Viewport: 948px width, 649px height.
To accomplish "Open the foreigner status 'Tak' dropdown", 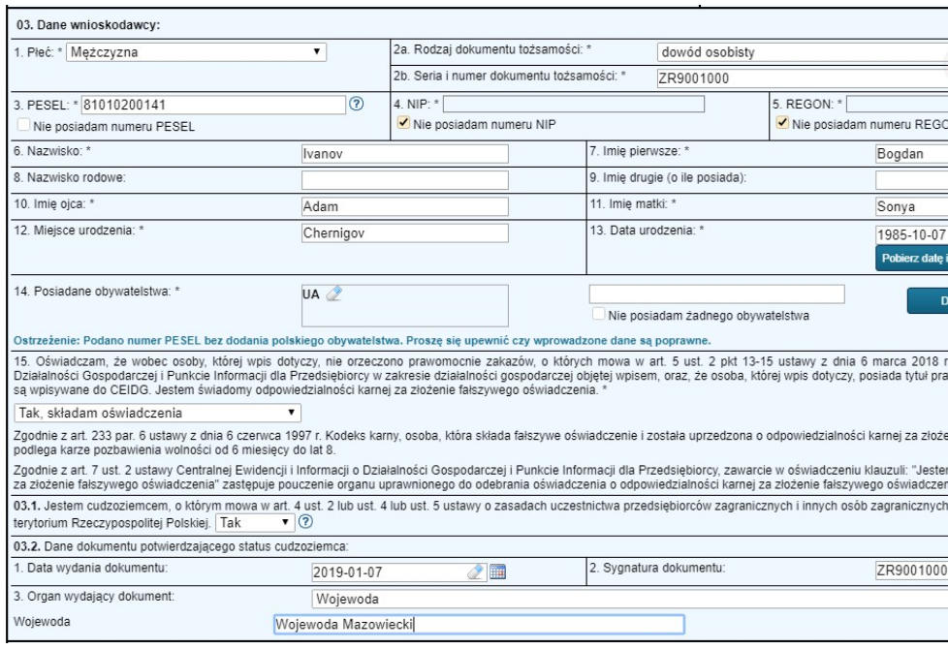I will tap(253, 522).
